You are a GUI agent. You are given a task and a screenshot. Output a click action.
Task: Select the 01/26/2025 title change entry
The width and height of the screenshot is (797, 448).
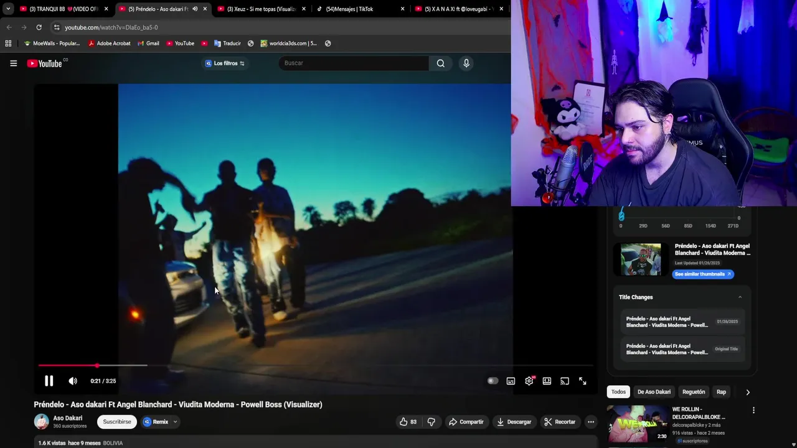click(x=683, y=322)
